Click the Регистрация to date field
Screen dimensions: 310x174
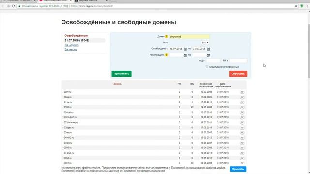[x=199, y=55]
